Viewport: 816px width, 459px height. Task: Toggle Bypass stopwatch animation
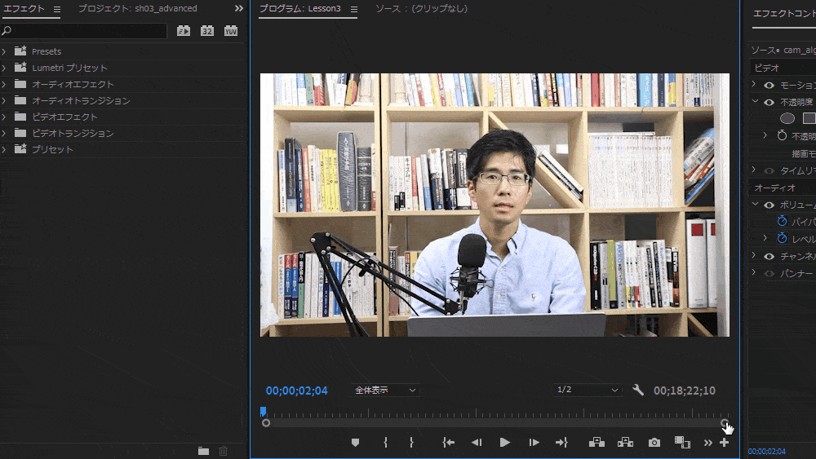point(783,221)
